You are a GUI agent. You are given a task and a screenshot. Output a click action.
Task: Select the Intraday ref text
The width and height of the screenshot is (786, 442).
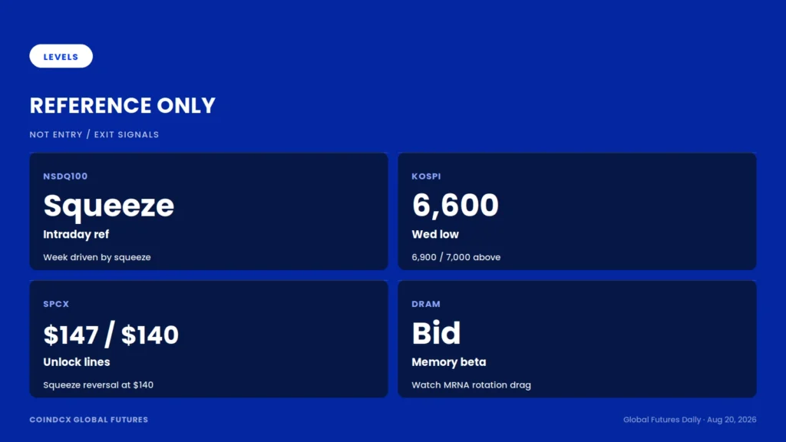pyautogui.click(x=76, y=234)
